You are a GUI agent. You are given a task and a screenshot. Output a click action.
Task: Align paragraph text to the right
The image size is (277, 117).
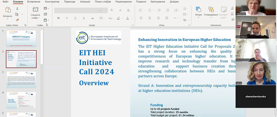[158, 18]
